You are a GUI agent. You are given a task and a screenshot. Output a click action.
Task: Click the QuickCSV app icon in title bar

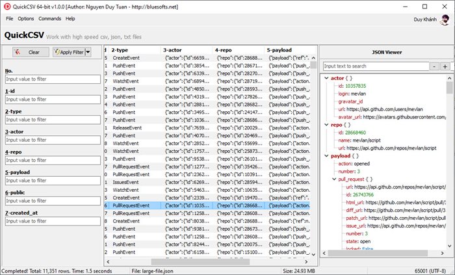click(x=7, y=7)
